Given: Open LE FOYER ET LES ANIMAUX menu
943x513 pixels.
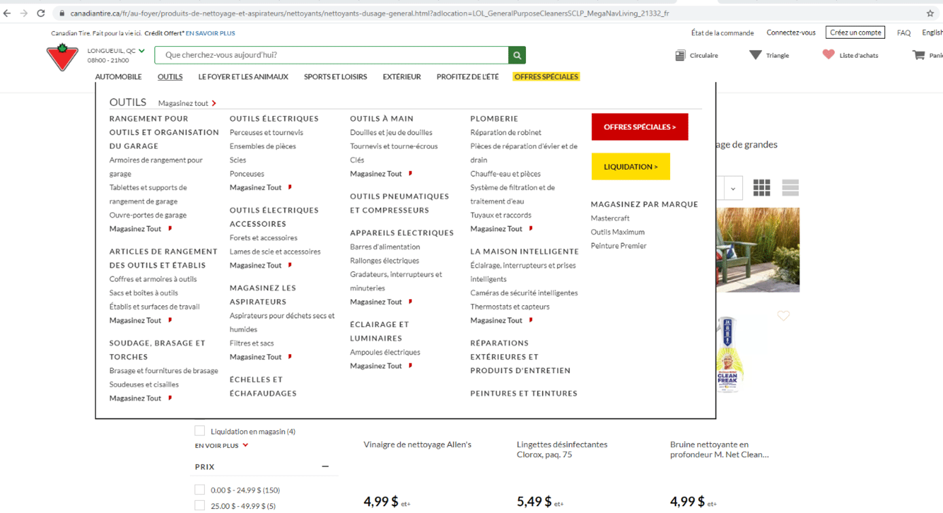Looking at the screenshot, I should coord(244,77).
